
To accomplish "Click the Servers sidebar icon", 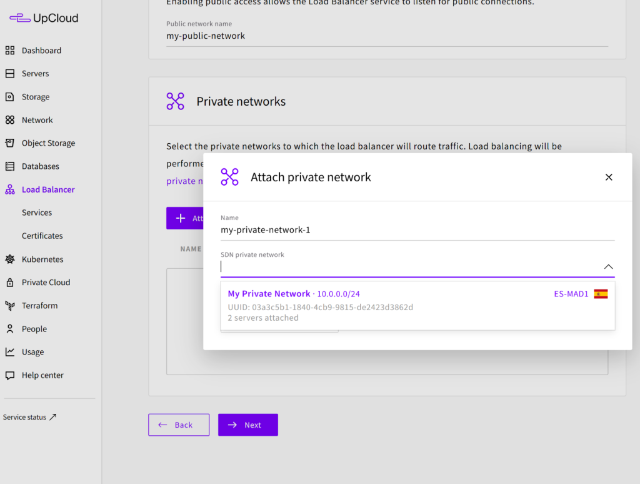I will (10, 74).
